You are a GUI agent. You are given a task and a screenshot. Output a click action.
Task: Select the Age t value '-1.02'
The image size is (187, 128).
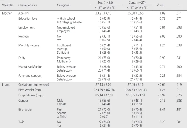click(x=162, y=13)
